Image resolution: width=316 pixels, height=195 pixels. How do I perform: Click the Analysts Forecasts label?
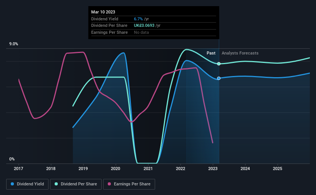tap(240, 53)
